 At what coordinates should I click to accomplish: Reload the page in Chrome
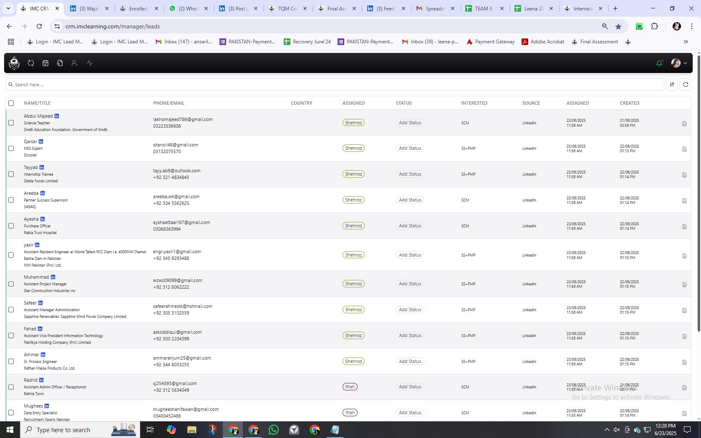pos(39,26)
